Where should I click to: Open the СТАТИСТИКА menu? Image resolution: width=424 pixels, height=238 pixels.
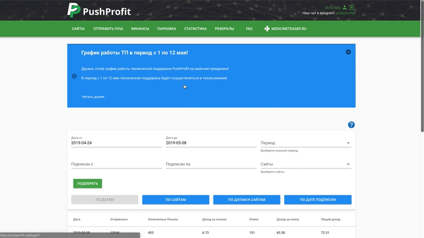tap(196, 29)
